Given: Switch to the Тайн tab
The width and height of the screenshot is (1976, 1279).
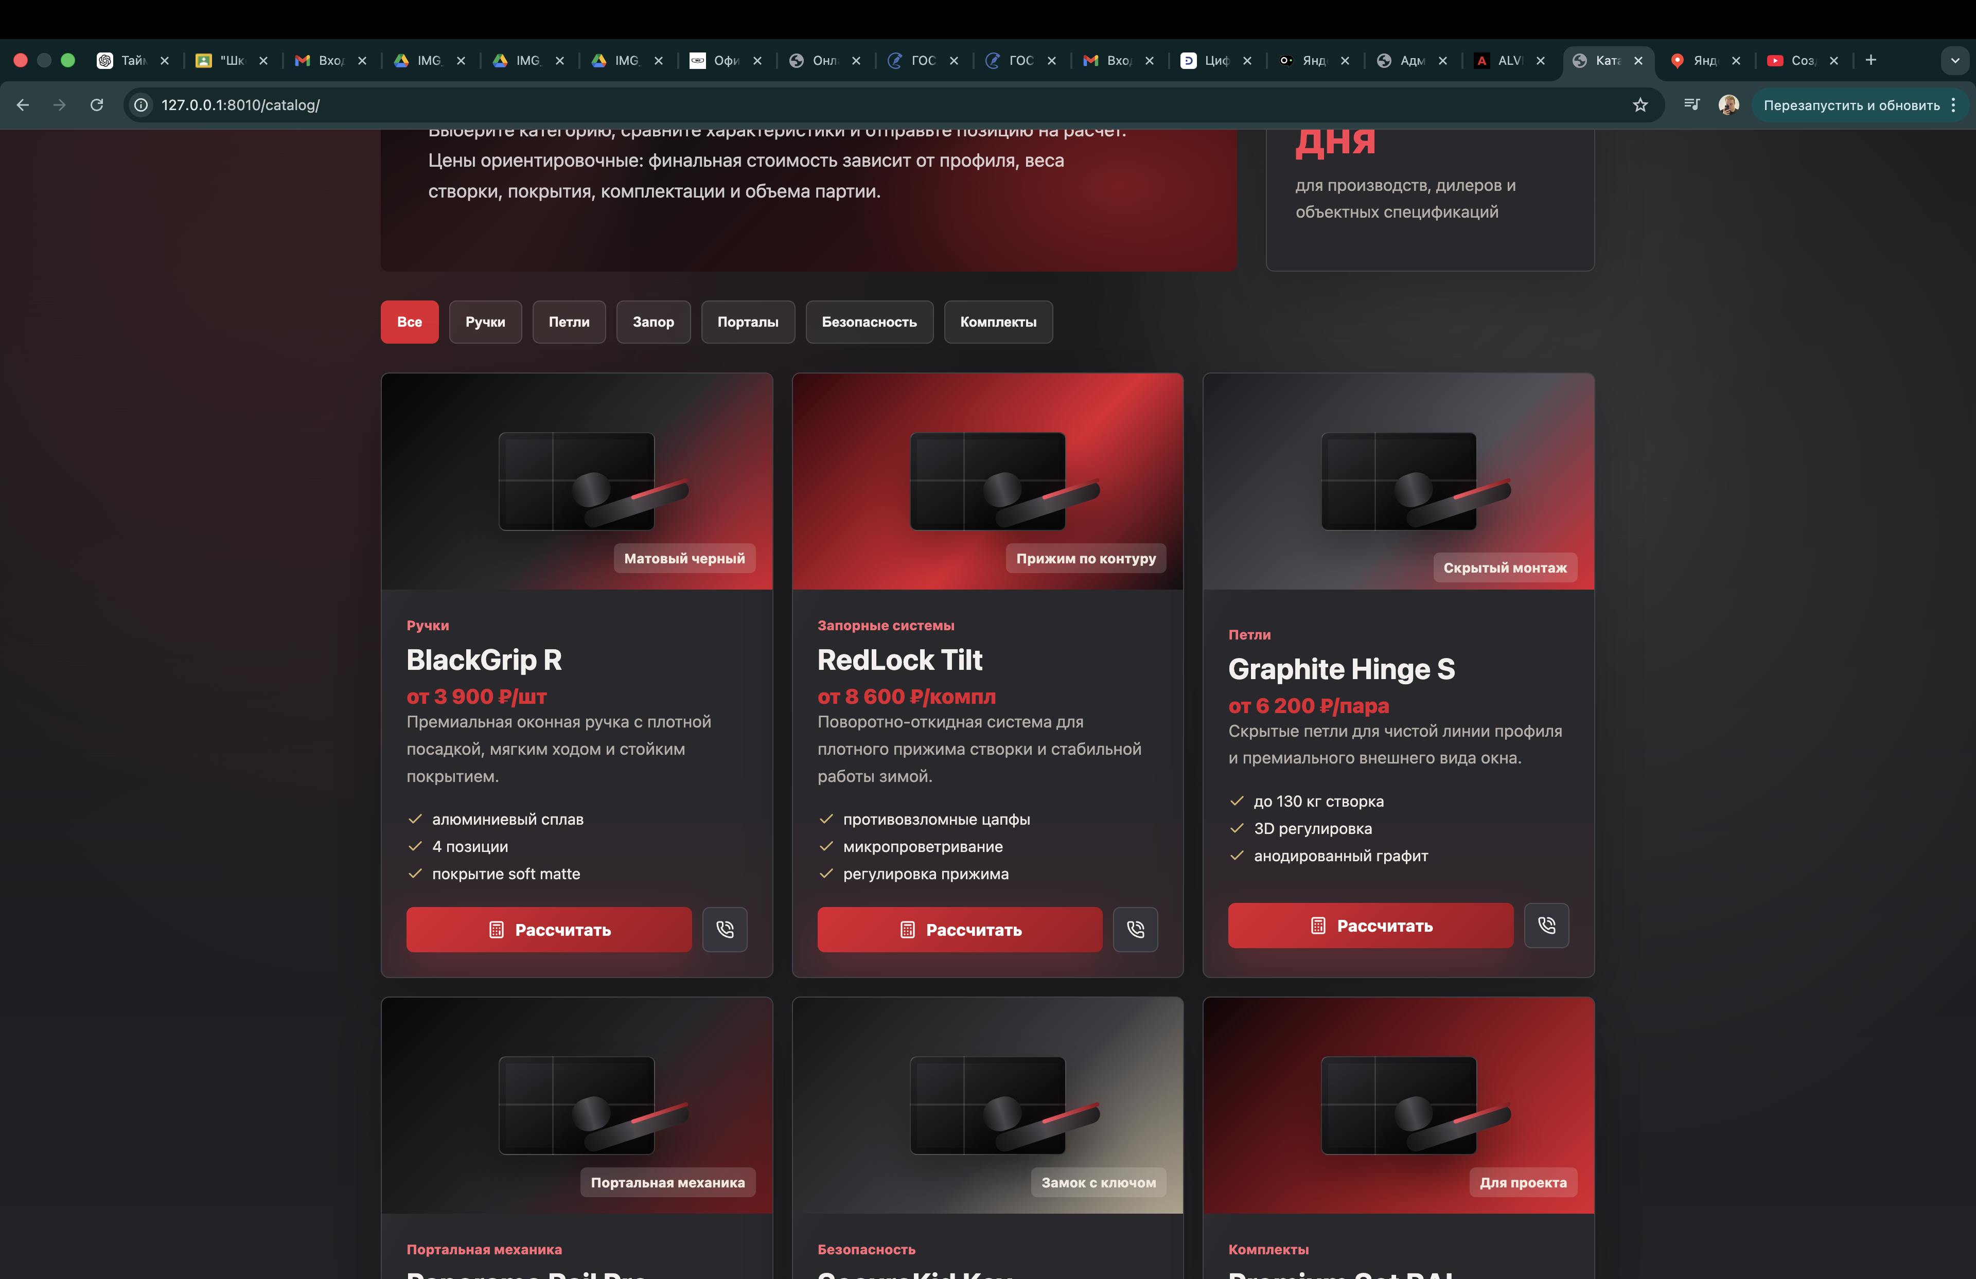Looking at the screenshot, I should (123, 61).
